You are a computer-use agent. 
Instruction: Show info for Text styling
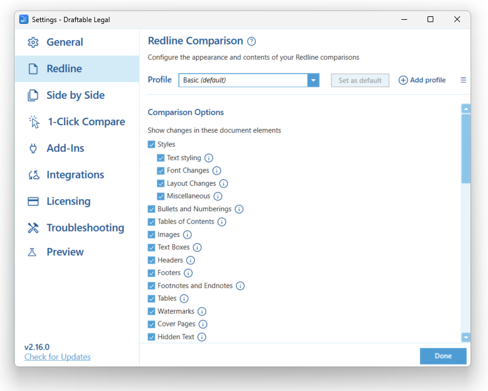pos(209,158)
